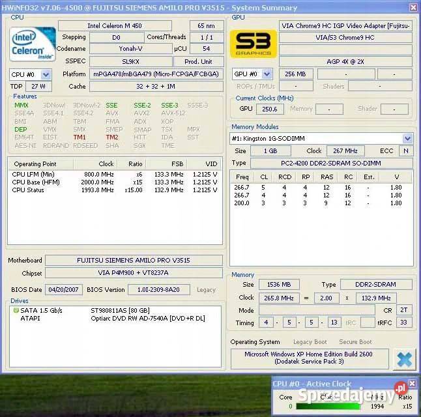421x417 pixels.
Task: Click the BIOS Version 1.0I-2309-8A20 field
Action: tap(158, 290)
